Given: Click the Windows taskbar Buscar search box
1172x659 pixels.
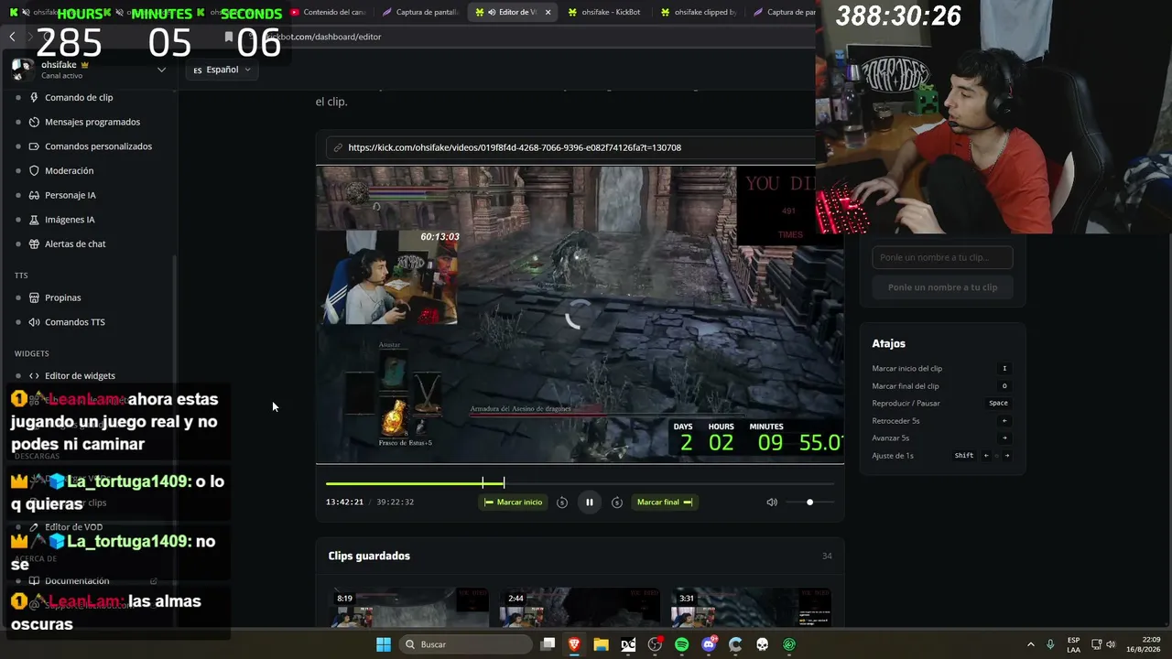Looking at the screenshot, I should click(466, 644).
